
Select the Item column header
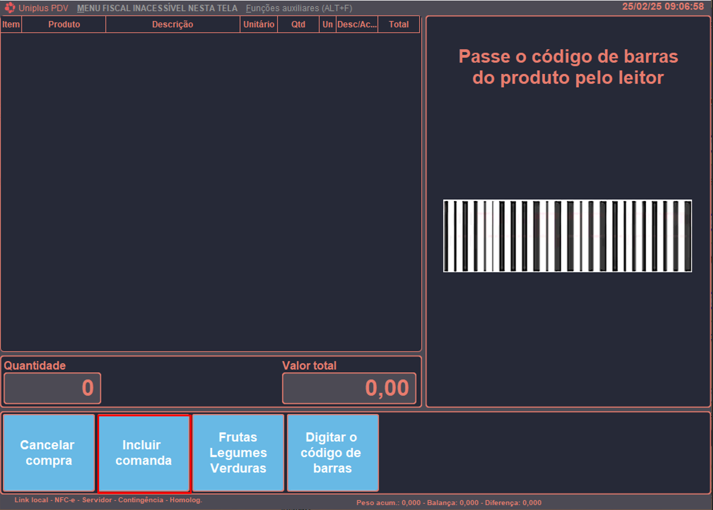click(x=11, y=24)
